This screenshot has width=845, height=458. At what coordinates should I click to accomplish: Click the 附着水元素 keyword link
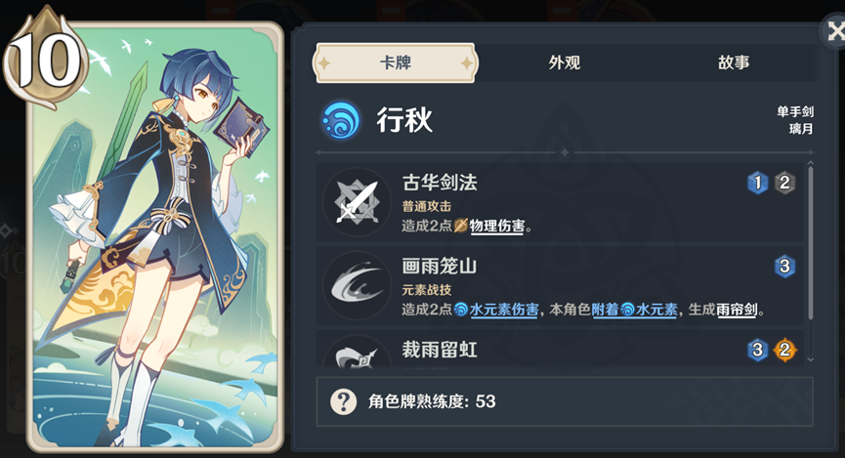635,310
